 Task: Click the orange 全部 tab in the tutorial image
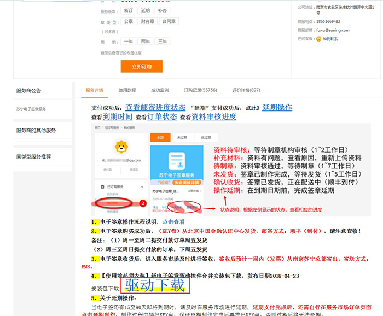tap(160, 137)
